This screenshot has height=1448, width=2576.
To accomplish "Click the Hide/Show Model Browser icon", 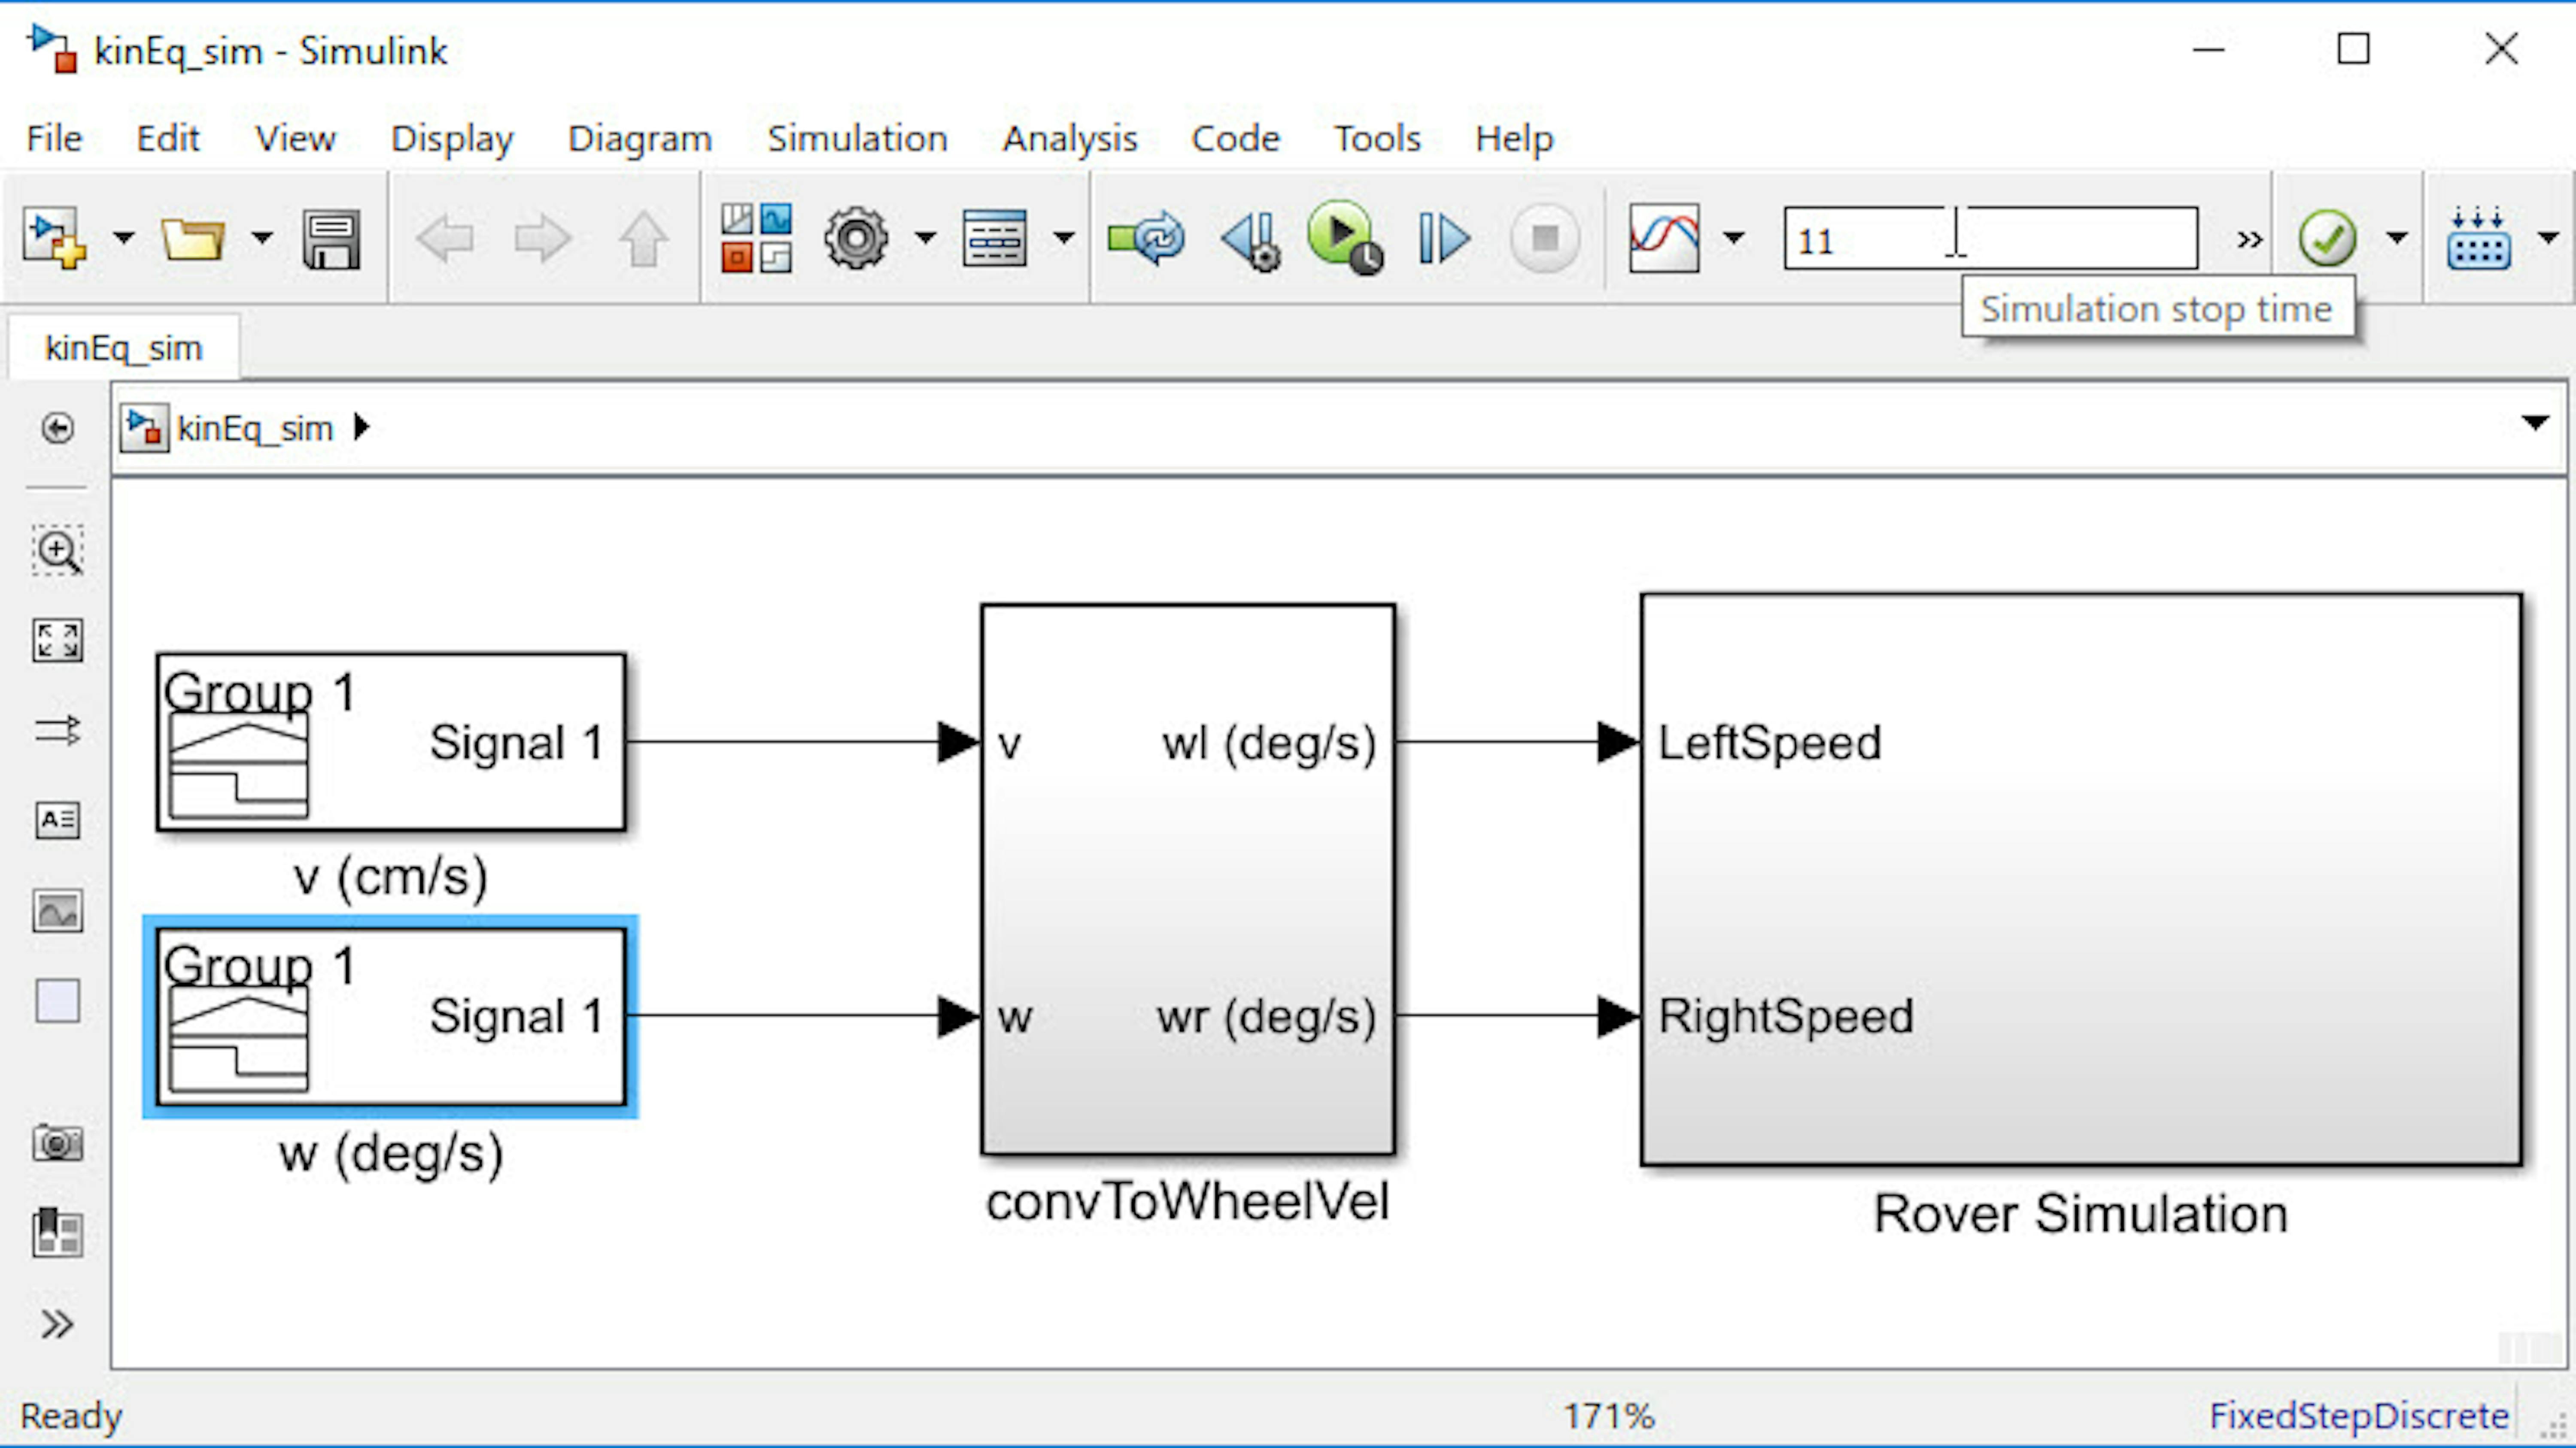I will (x=57, y=429).
